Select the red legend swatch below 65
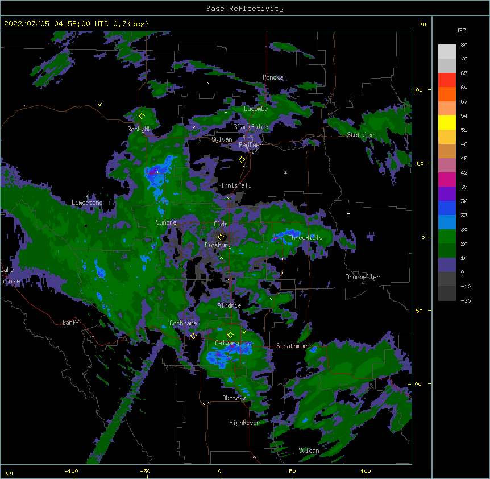 pos(447,80)
